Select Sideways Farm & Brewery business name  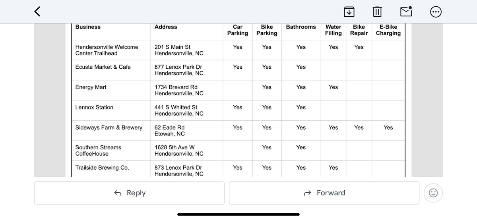click(109, 127)
